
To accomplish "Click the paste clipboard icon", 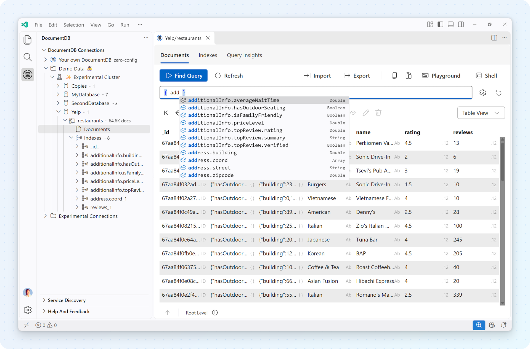I will point(409,76).
